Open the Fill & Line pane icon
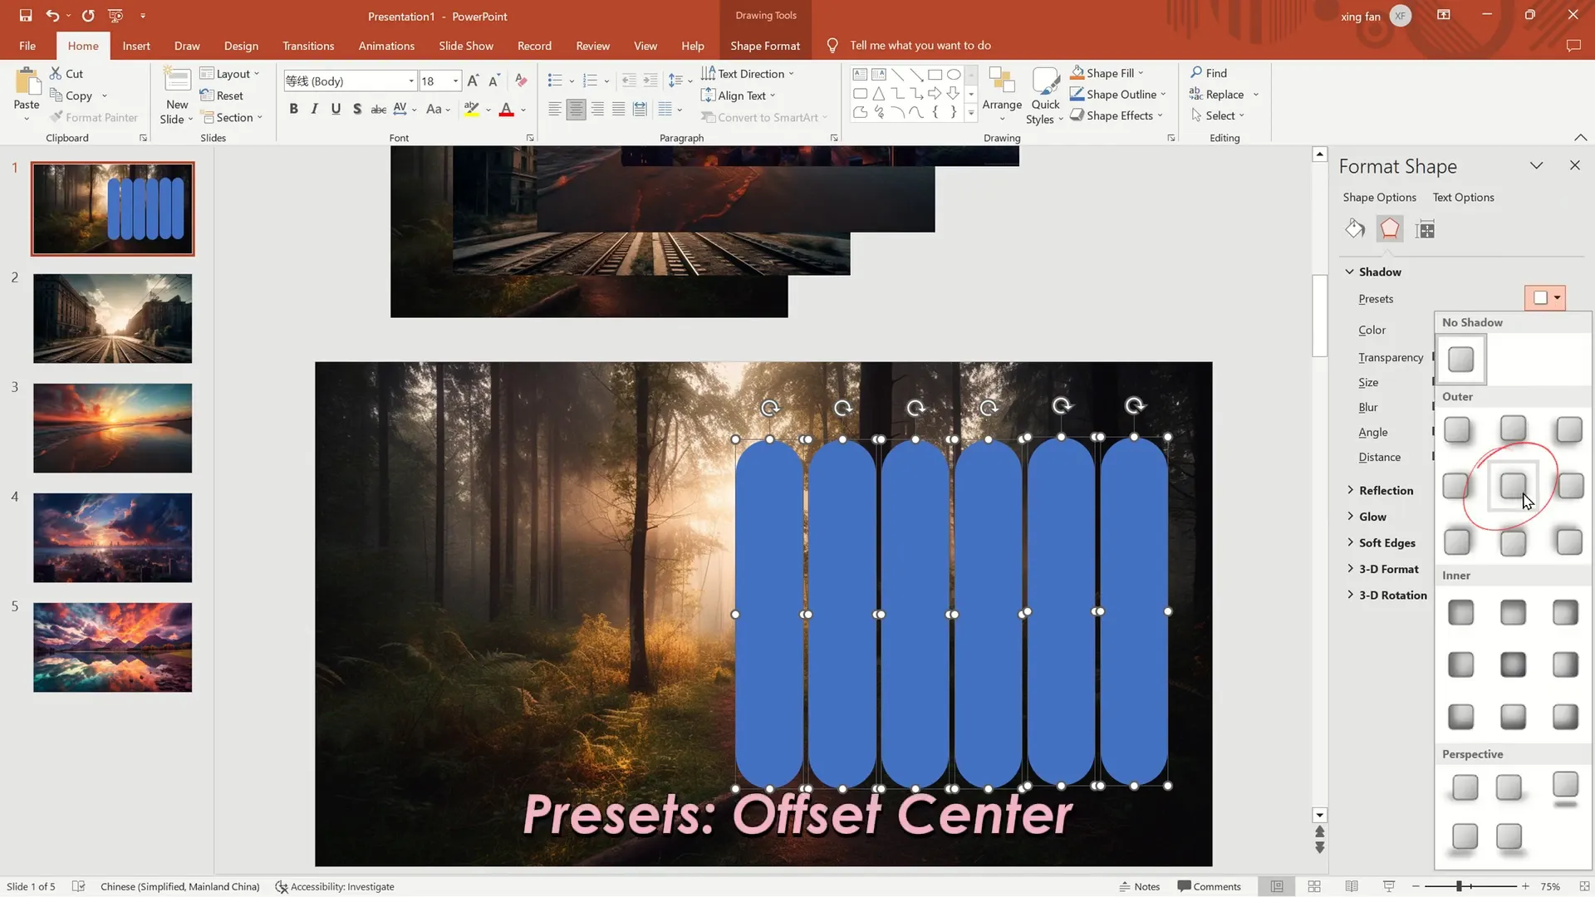This screenshot has height=897, width=1595. 1356,229
